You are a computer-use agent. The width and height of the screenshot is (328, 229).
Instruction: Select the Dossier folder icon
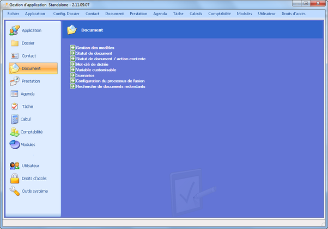[15, 43]
